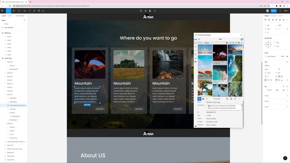290x163 pixels.
Task: Click the description text field in plugin
Action: pyautogui.click(x=224, y=107)
